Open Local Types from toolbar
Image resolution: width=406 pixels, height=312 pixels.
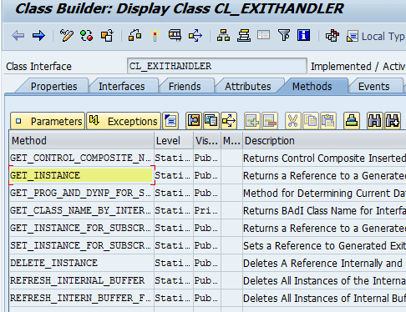coord(376,37)
